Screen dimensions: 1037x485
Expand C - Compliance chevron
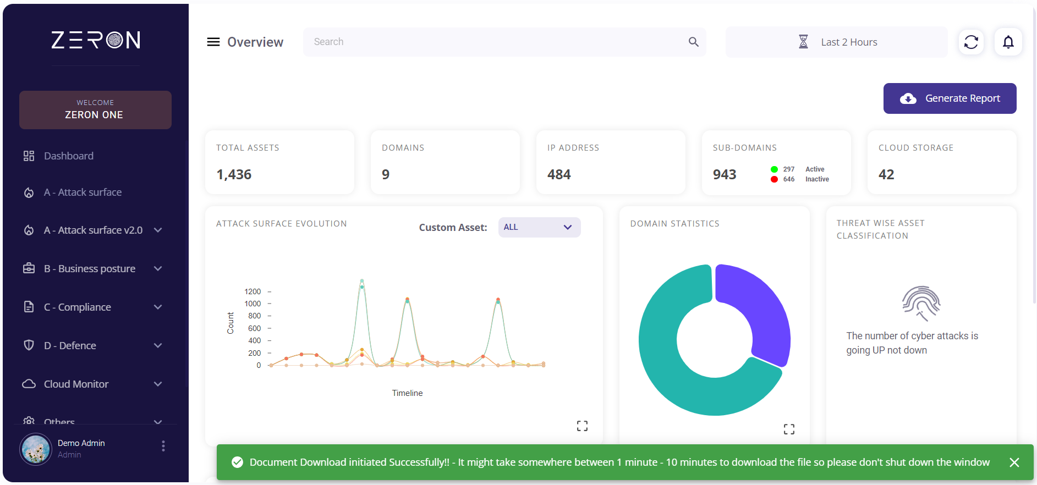tap(158, 307)
